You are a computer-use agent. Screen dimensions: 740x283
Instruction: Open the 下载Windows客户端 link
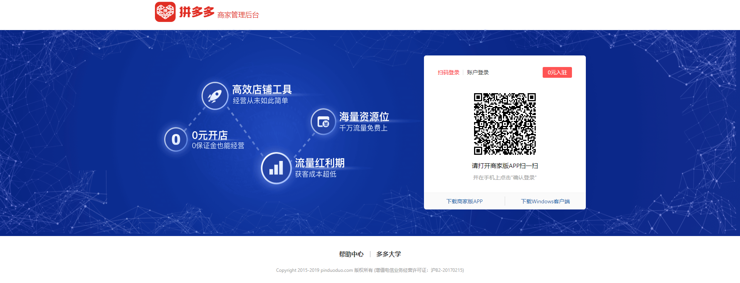tap(545, 201)
